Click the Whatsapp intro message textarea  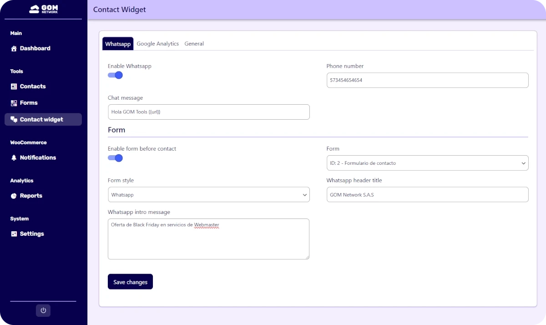[x=208, y=239]
